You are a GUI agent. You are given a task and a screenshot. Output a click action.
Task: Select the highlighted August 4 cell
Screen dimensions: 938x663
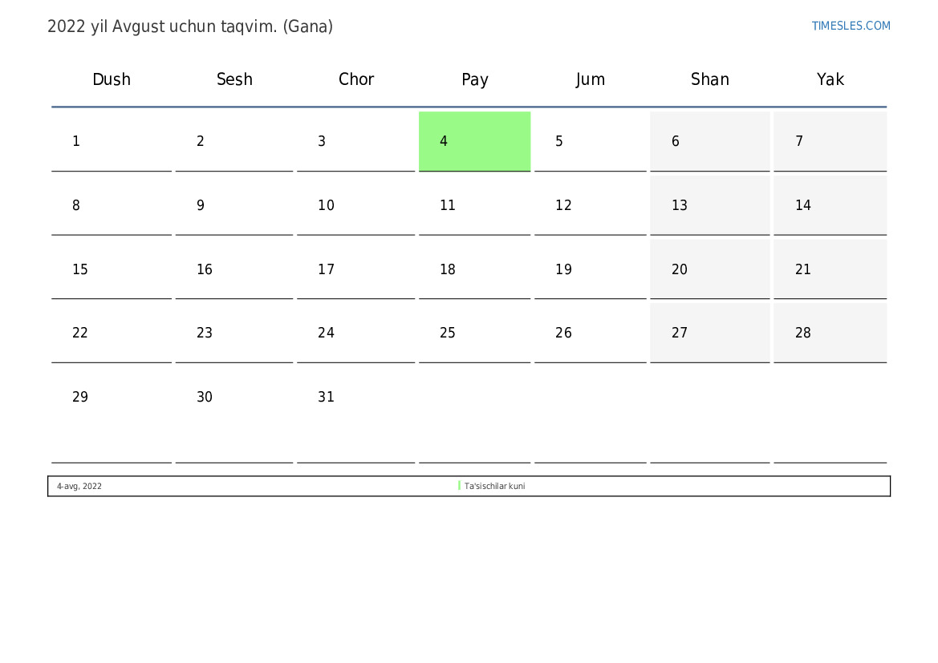click(x=474, y=141)
